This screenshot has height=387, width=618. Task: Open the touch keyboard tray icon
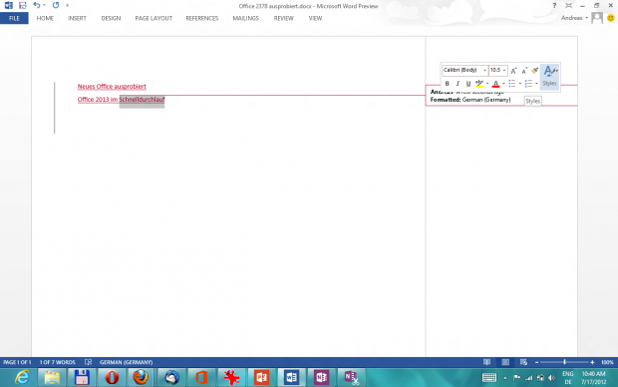pos(489,378)
